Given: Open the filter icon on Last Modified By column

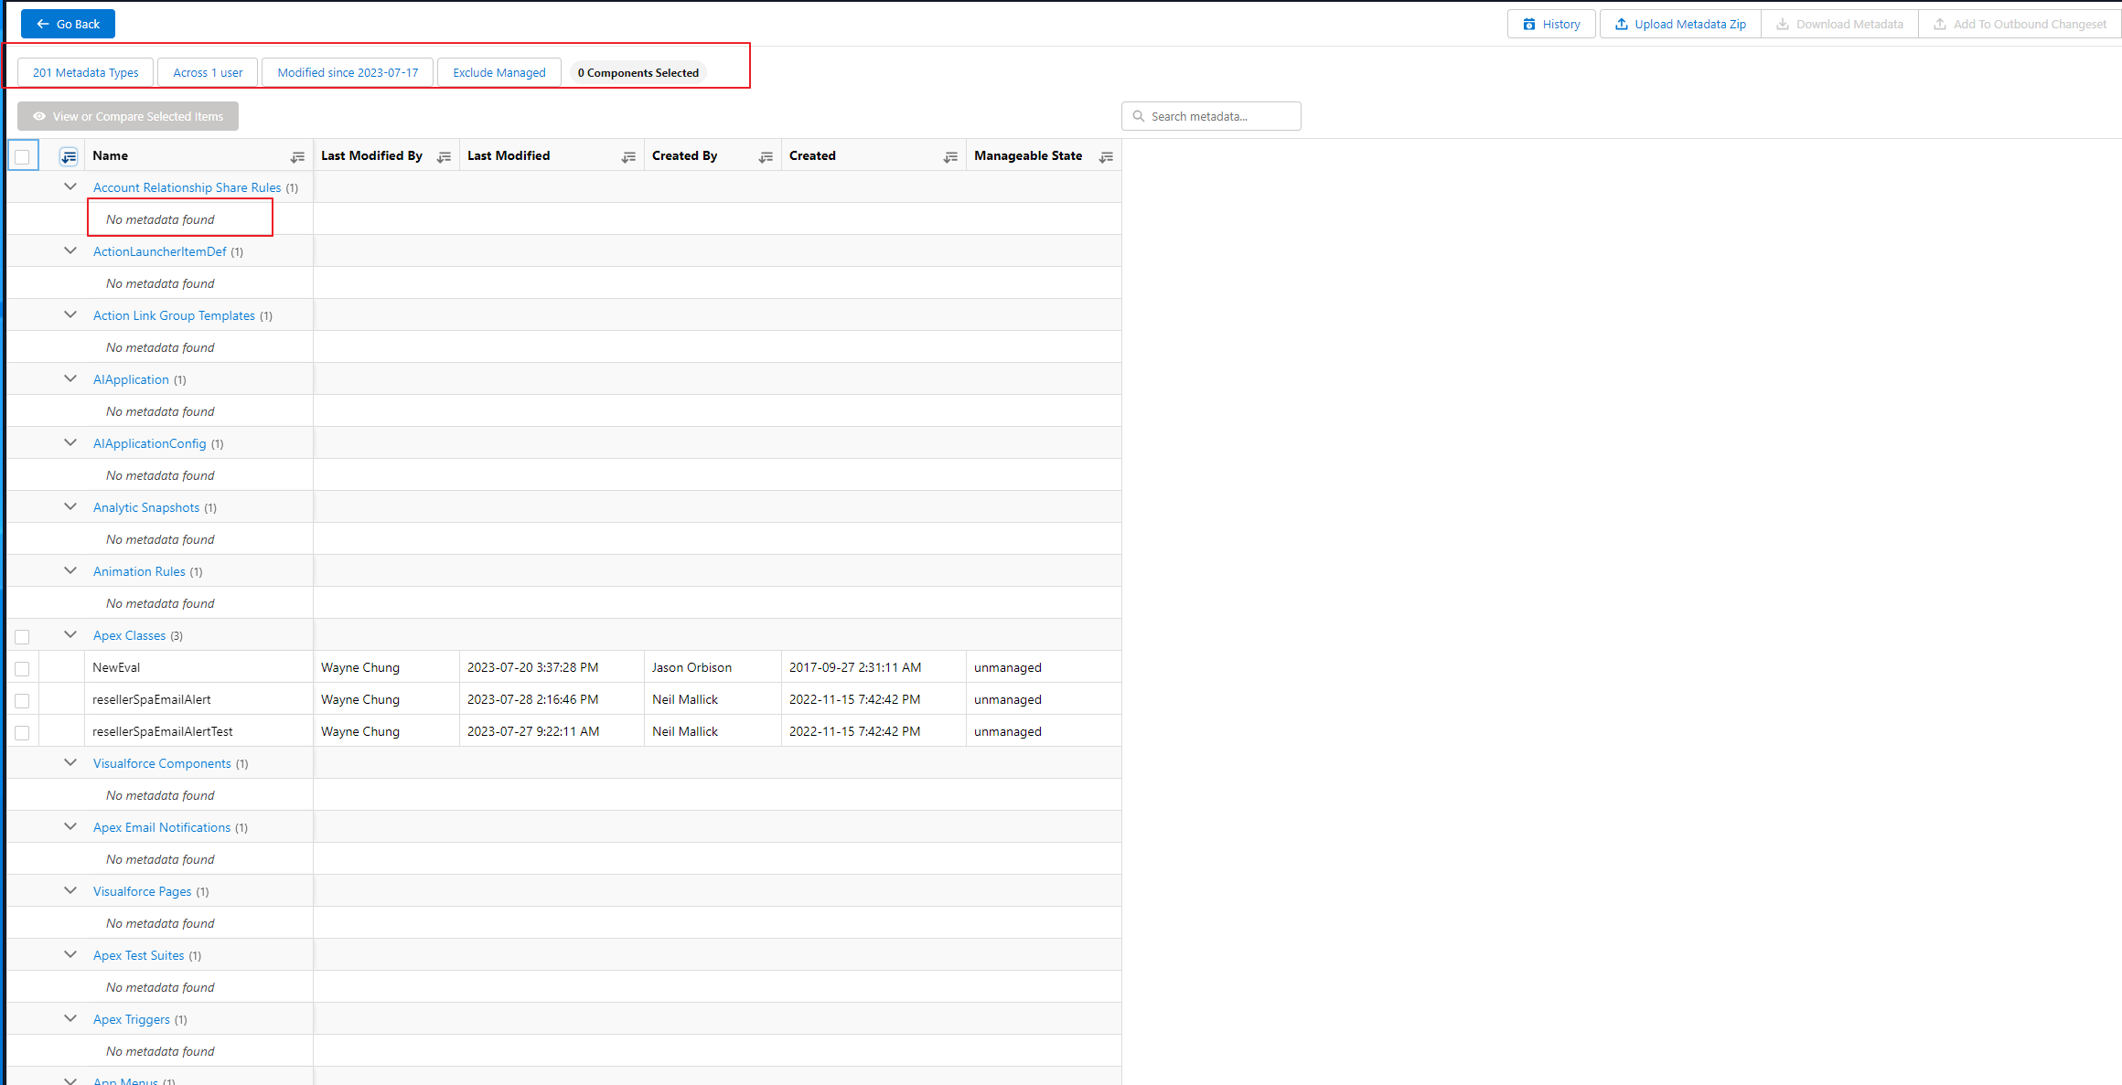Looking at the screenshot, I should click(444, 156).
